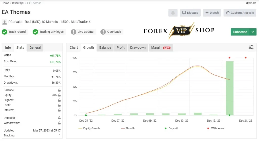259x141 pixels.
Task: Switch to the Stats tab
Action: [x=20, y=47]
